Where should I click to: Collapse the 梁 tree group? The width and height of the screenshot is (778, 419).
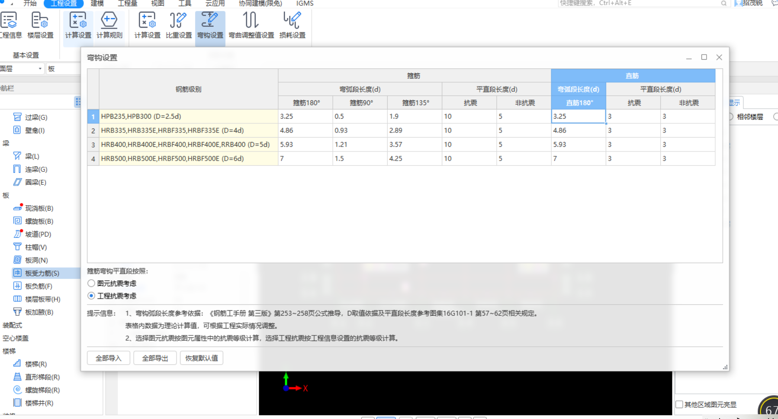[6, 143]
